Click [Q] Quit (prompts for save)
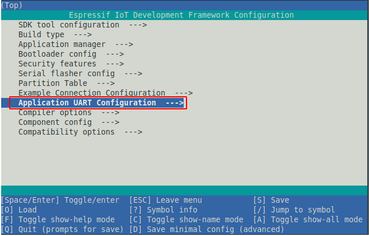Screen dimensions: 369x236 [62, 229]
